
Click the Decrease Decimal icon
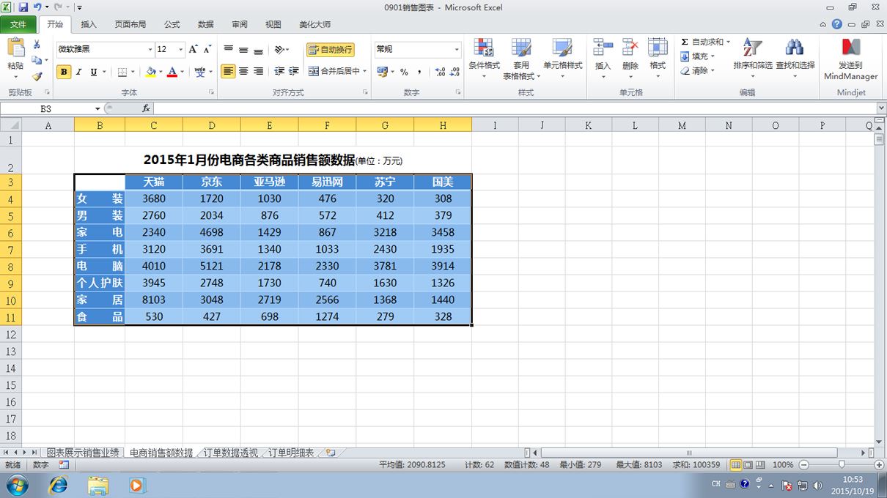tap(454, 72)
